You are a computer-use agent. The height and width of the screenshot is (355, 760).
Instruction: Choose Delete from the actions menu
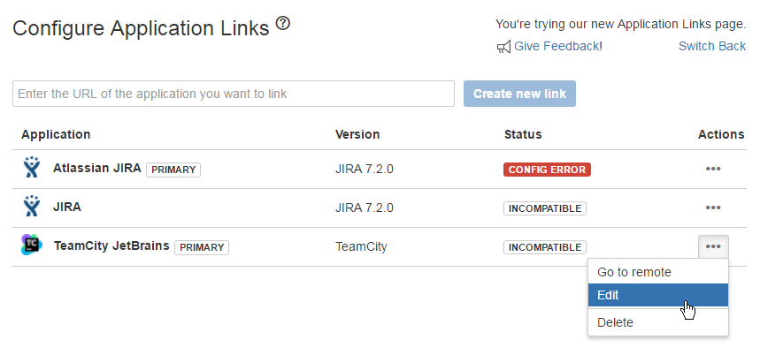coord(616,322)
